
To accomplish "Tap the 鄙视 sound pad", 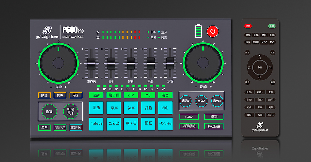I will (x=148, y=124).
